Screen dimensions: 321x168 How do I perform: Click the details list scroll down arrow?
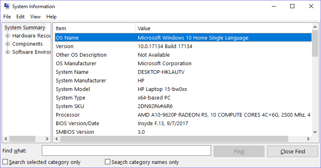pyautogui.click(x=315, y=132)
